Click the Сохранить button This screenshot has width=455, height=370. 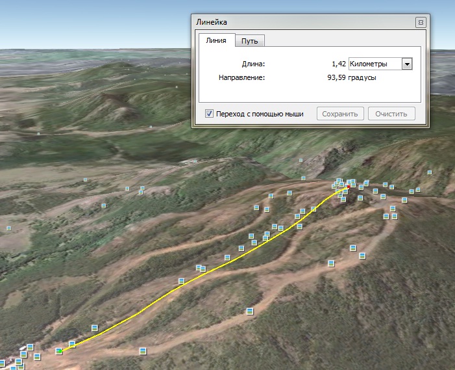pos(340,114)
